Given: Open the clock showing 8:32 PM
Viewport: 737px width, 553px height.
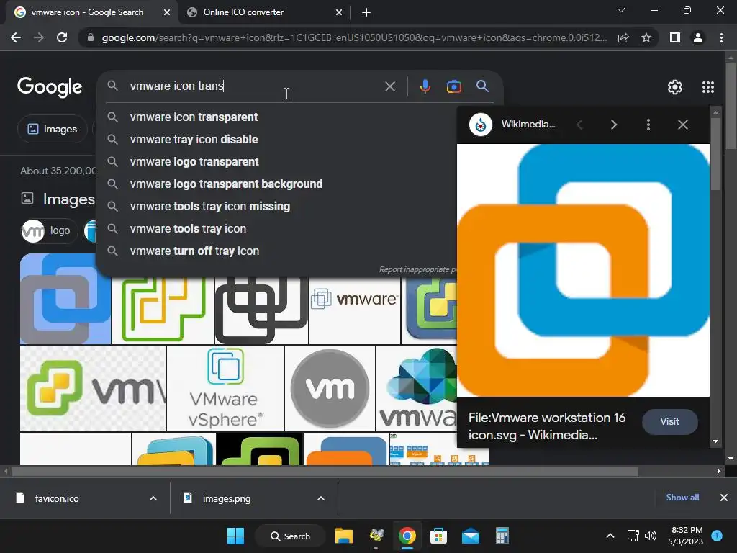Looking at the screenshot, I should tap(685, 536).
